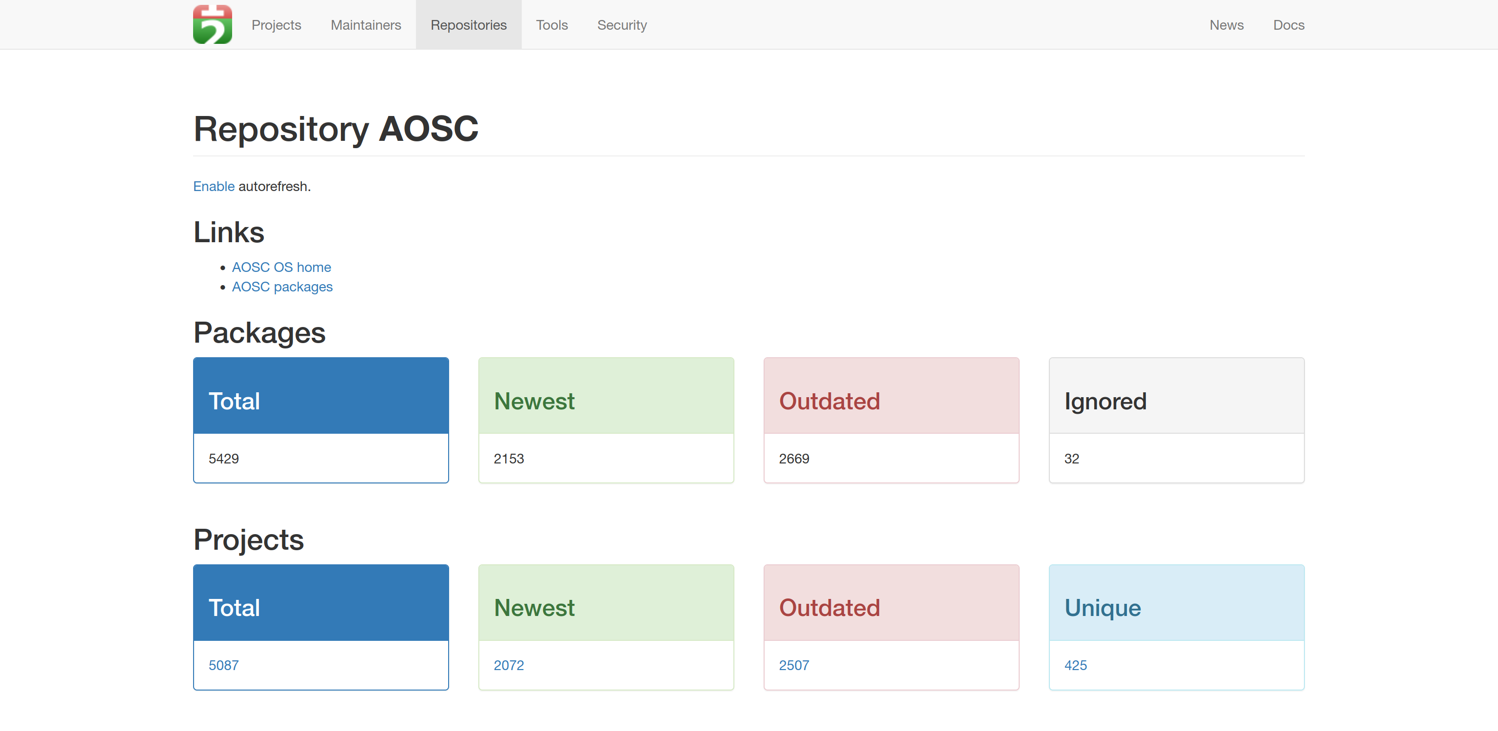The width and height of the screenshot is (1498, 731).
Task: Open the News page
Action: pyautogui.click(x=1226, y=24)
